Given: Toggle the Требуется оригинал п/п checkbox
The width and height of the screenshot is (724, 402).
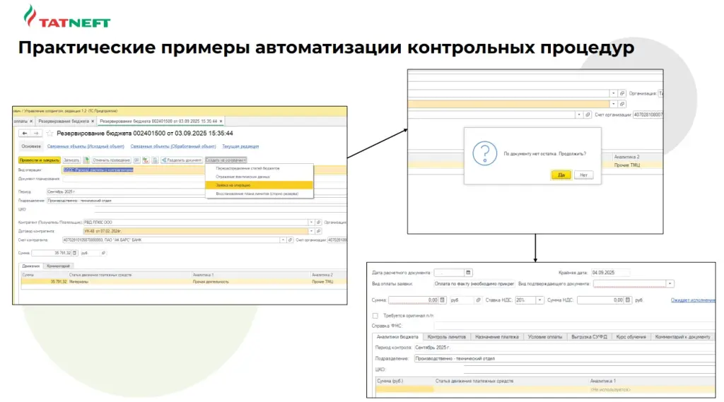Looking at the screenshot, I should tap(375, 316).
